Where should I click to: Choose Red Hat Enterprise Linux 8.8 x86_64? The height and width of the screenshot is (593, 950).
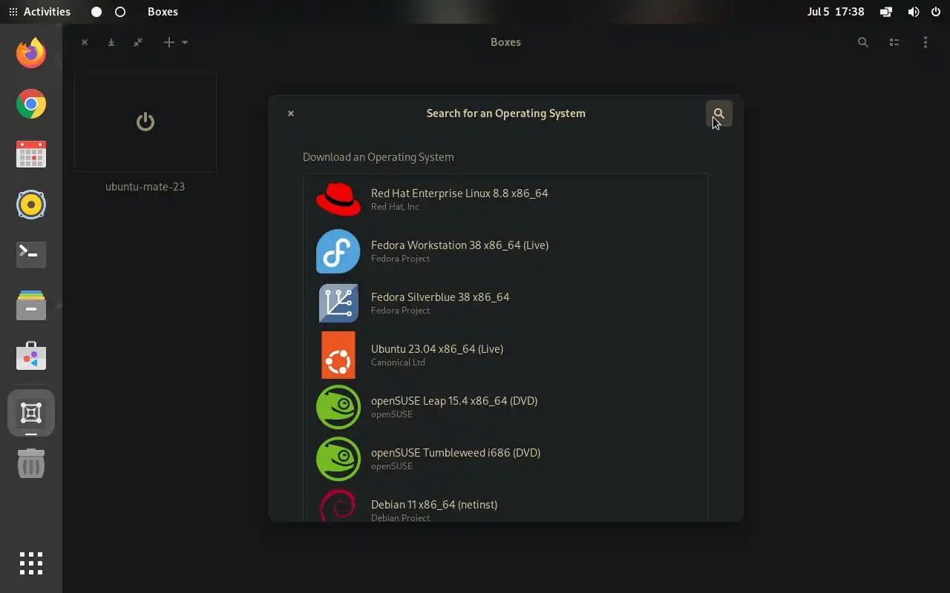pos(505,199)
